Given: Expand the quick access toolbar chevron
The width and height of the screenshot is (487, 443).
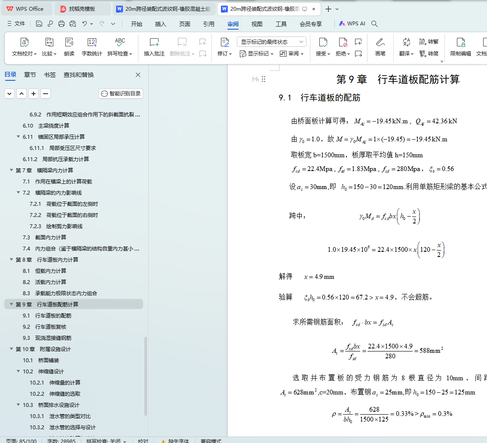Looking at the screenshot, I should 113,24.
